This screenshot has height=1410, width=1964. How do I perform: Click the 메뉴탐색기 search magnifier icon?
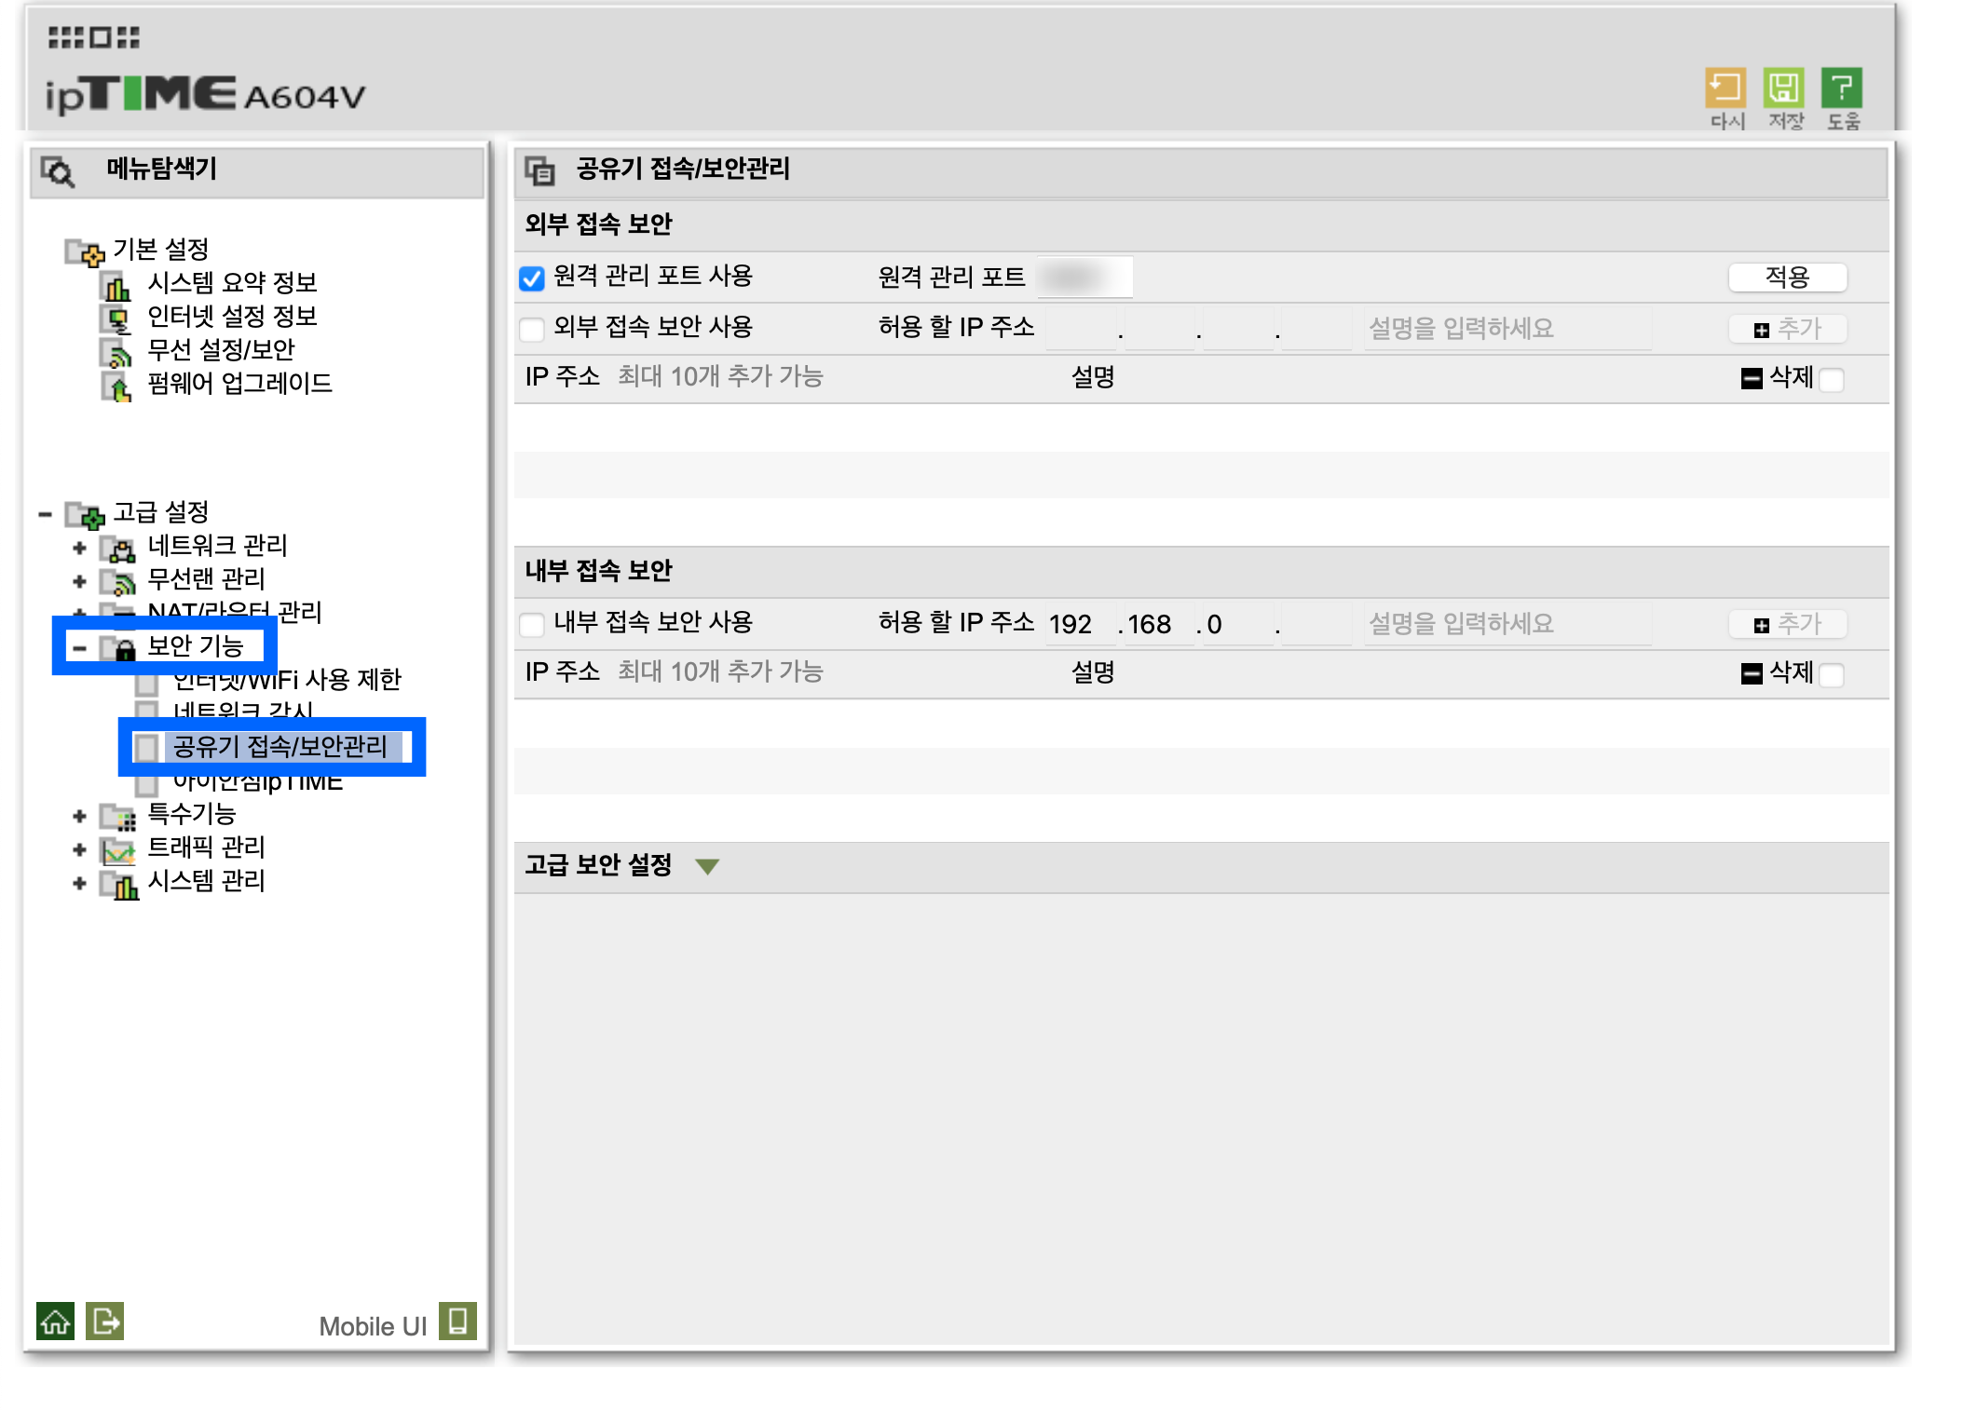click(x=59, y=171)
